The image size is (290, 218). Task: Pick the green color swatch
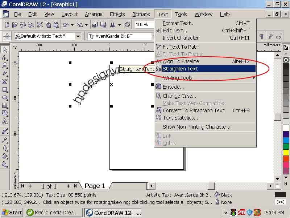(286, 146)
